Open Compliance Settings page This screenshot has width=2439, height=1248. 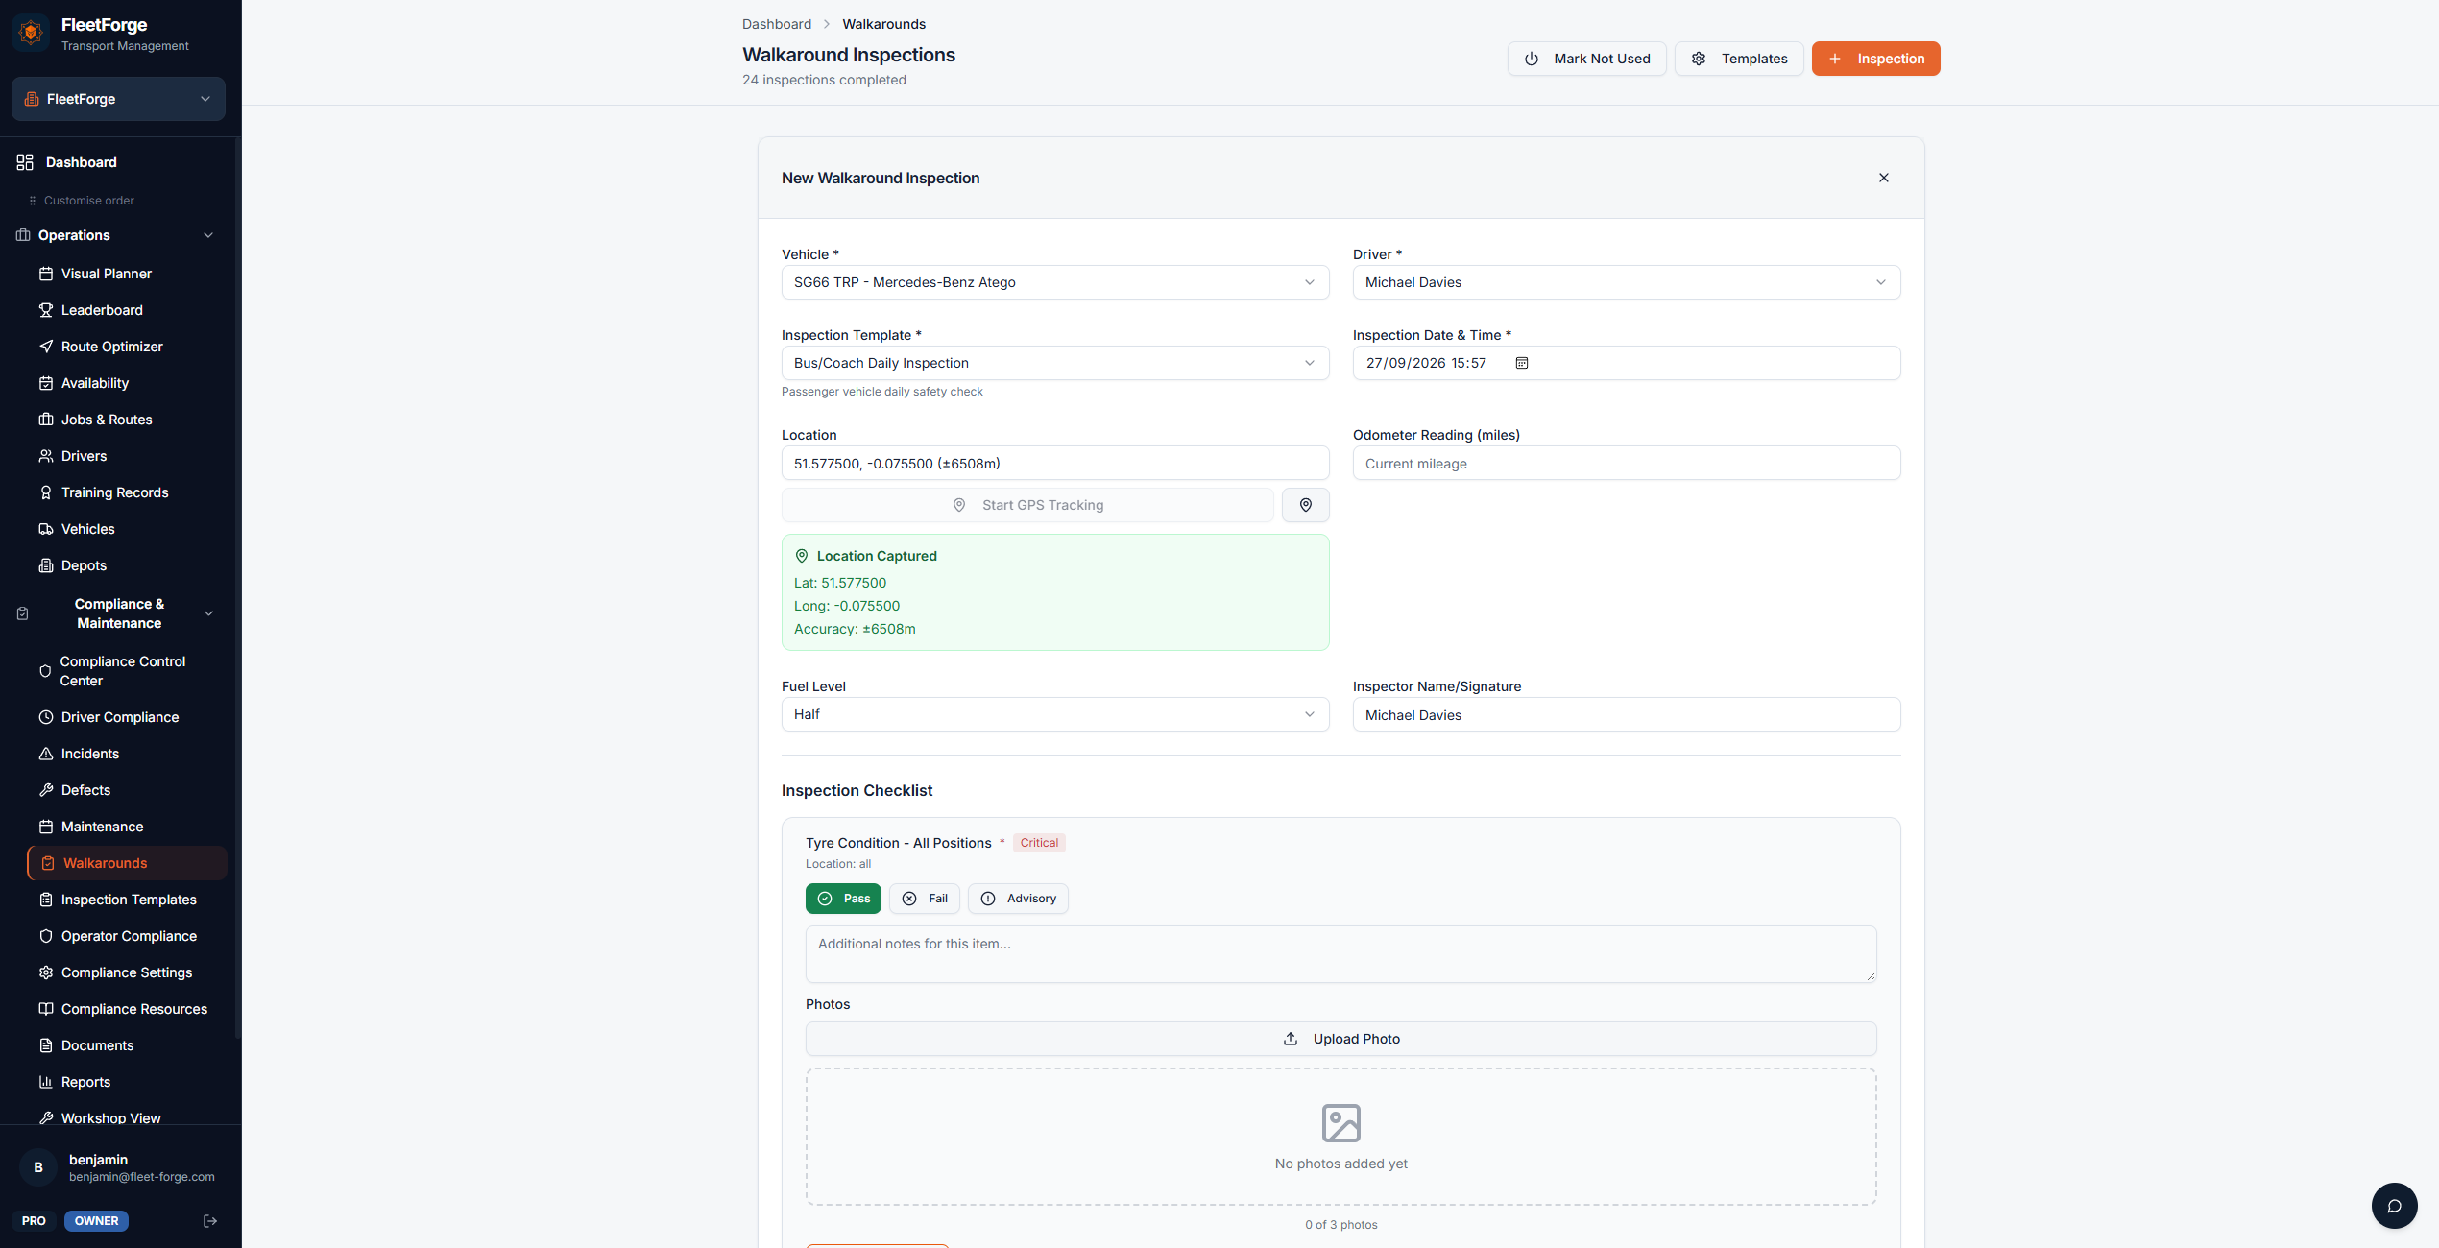(x=125, y=972)
